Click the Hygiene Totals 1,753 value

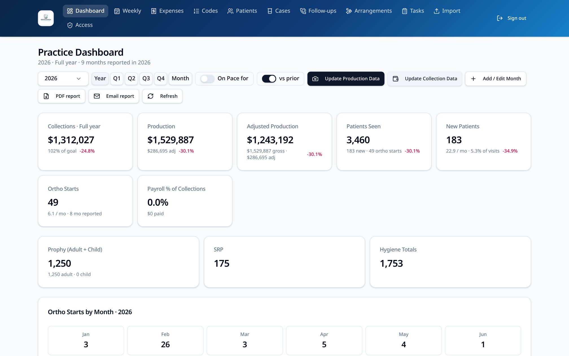click(391, 263)
